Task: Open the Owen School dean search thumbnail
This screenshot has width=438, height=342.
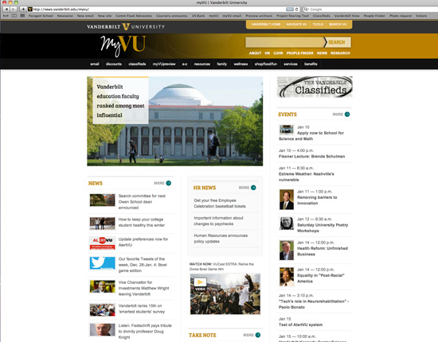Action: tap(102, 200)
